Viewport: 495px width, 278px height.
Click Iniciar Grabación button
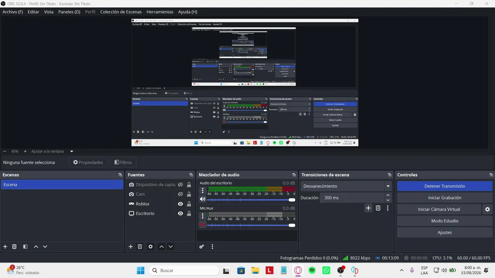click(x=445, y=198)
